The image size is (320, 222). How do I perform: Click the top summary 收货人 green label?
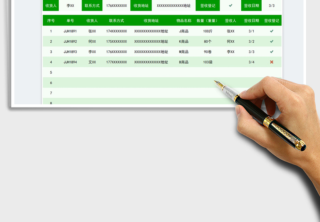[x=51, y=6]
